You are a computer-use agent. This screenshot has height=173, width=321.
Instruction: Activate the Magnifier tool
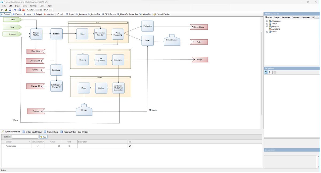pyautogui.click(x=146, y=14)
